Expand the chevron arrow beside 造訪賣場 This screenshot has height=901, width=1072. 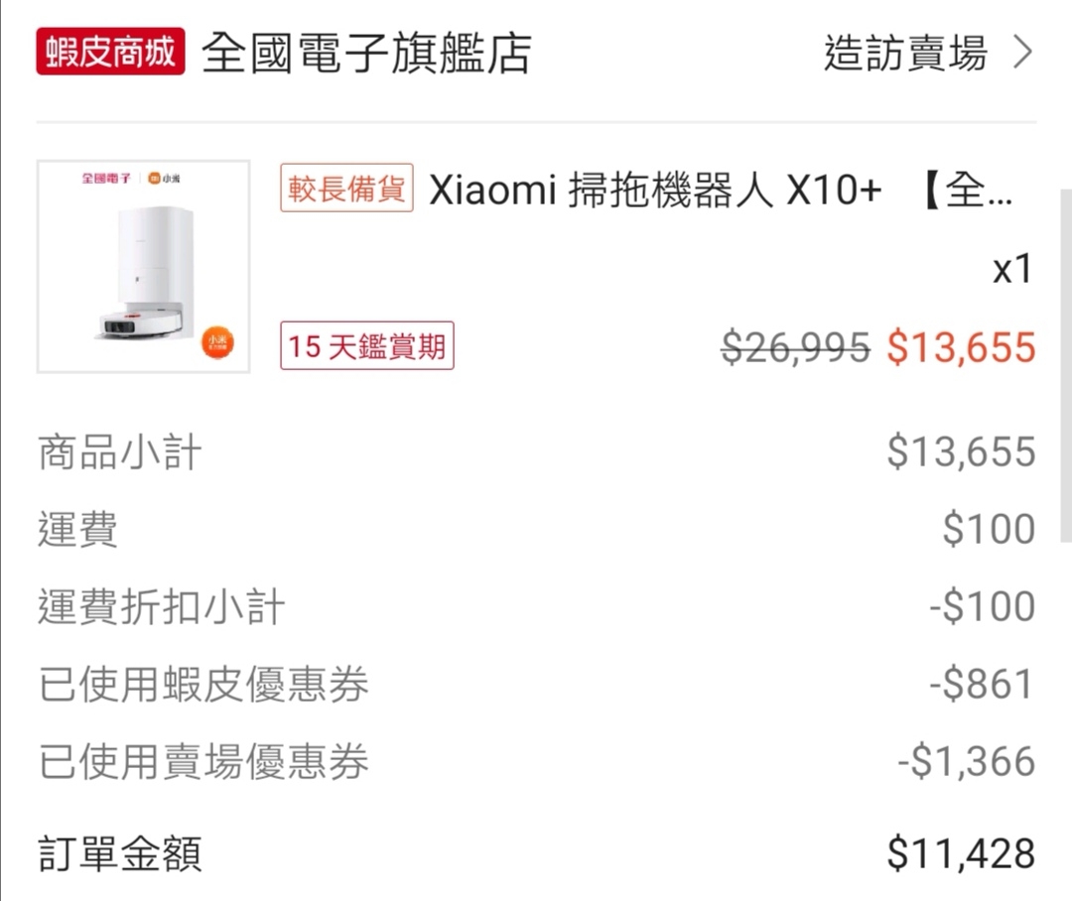coord(1022,53)
